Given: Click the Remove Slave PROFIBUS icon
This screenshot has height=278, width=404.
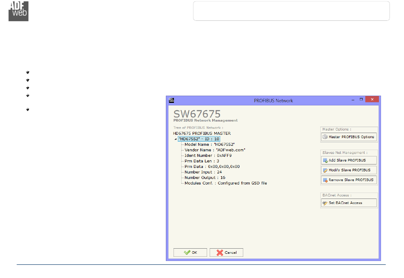Looking at the screenshot, I should (x=325, y=180).
